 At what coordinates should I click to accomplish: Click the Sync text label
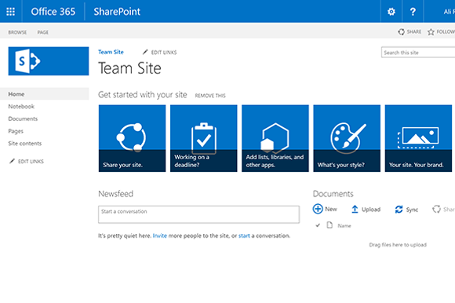pos(412,210)
